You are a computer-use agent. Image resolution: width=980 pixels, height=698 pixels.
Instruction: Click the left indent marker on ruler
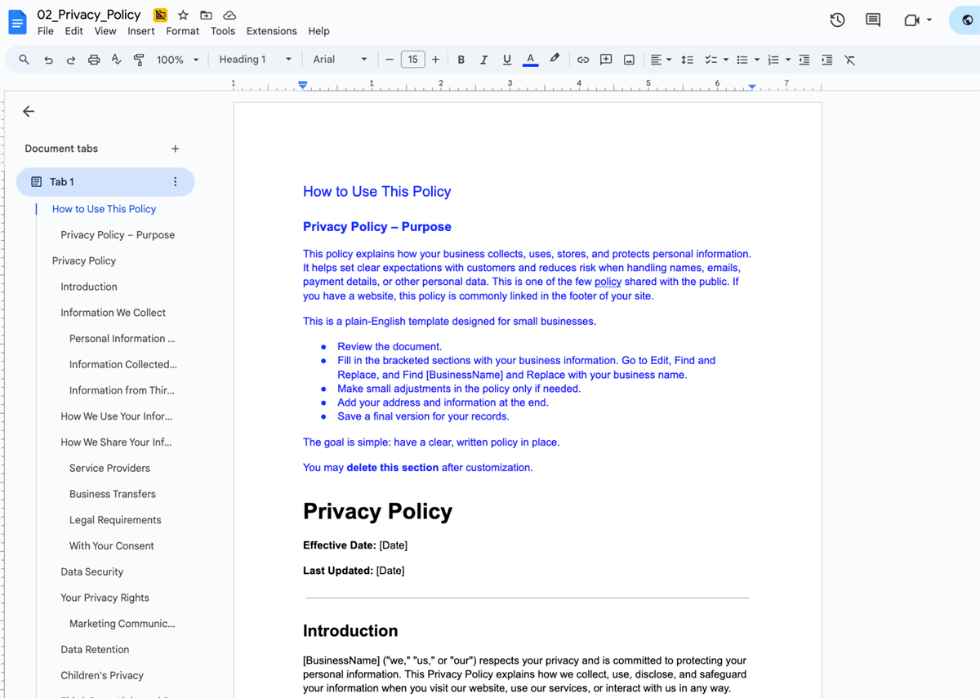[303, 85]
